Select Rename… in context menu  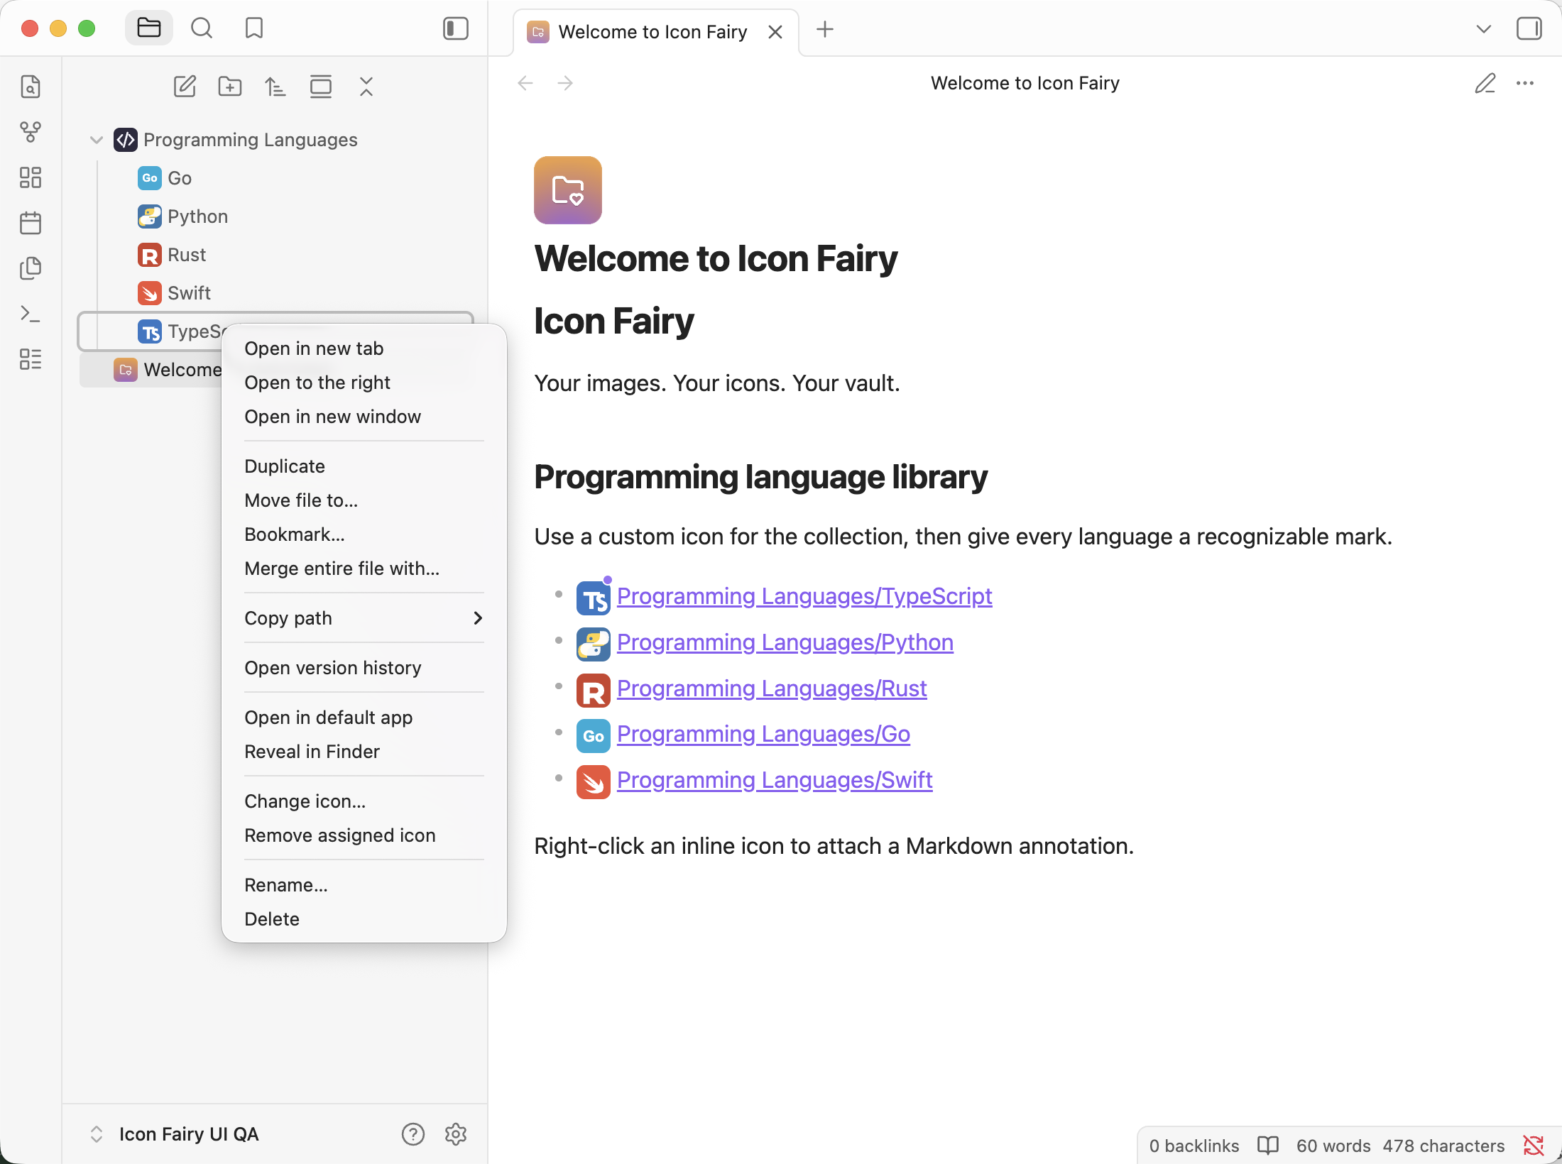(364, 885)
